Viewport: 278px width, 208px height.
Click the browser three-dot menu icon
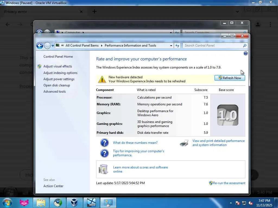270,24
